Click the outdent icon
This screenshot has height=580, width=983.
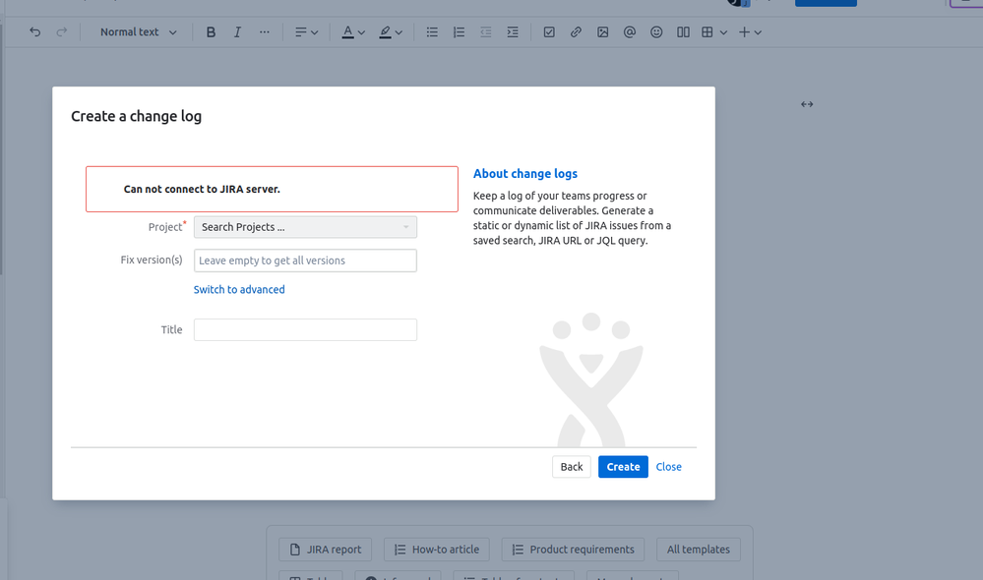pyautogui.click(x=486, y=31)
